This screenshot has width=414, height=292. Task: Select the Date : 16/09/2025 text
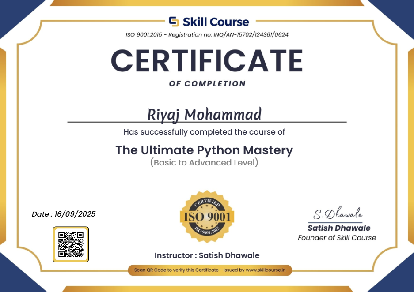coord(64,214)
